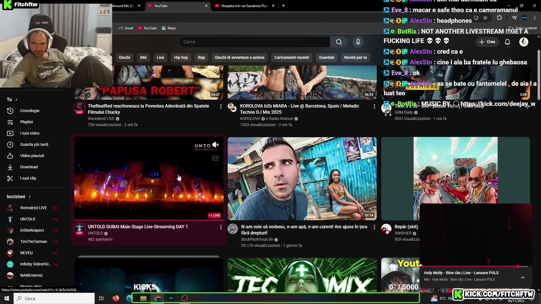Open Playlist in the sidebar
This screenshot has width=541, height=304.
pyautogui.click(x=26, y=122)
